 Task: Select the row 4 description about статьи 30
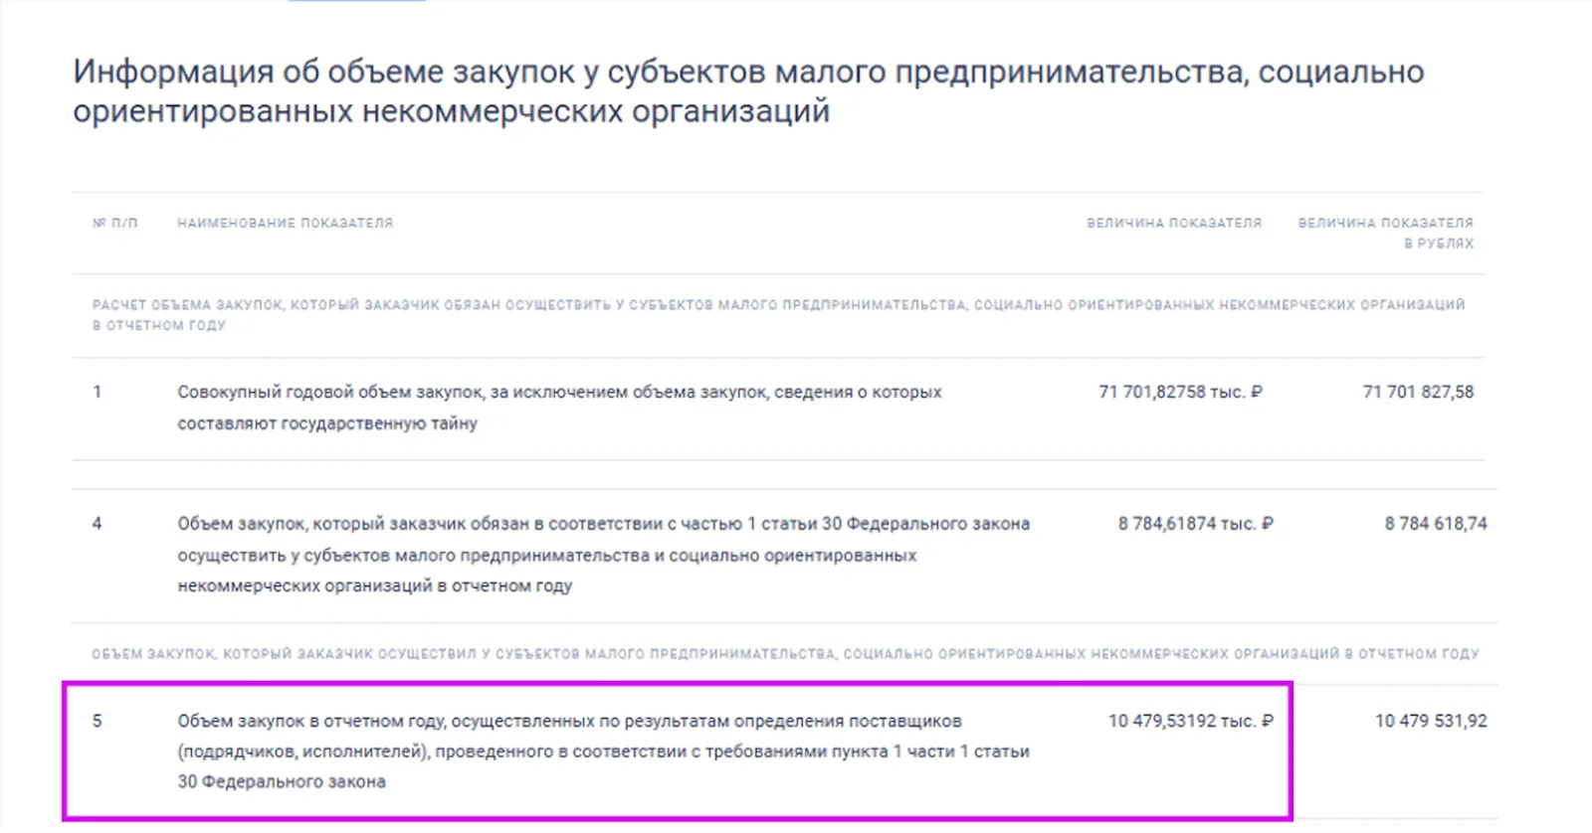[603, 554]
